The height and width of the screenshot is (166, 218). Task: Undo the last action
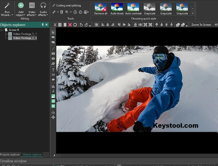pos(81,25)
